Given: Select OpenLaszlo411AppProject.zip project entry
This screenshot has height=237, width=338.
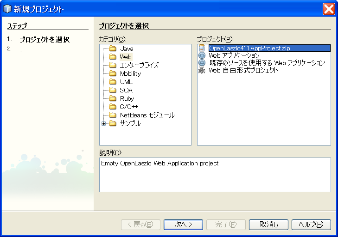Looking at the screenshot, I should point(269,48).
